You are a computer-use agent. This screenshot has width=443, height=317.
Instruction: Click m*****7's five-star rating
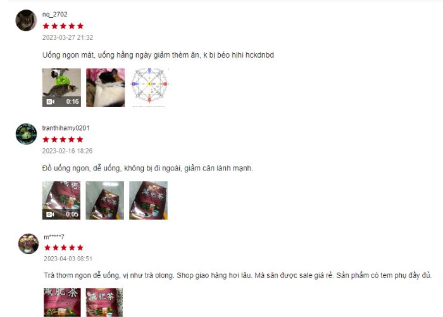(64, 248)
